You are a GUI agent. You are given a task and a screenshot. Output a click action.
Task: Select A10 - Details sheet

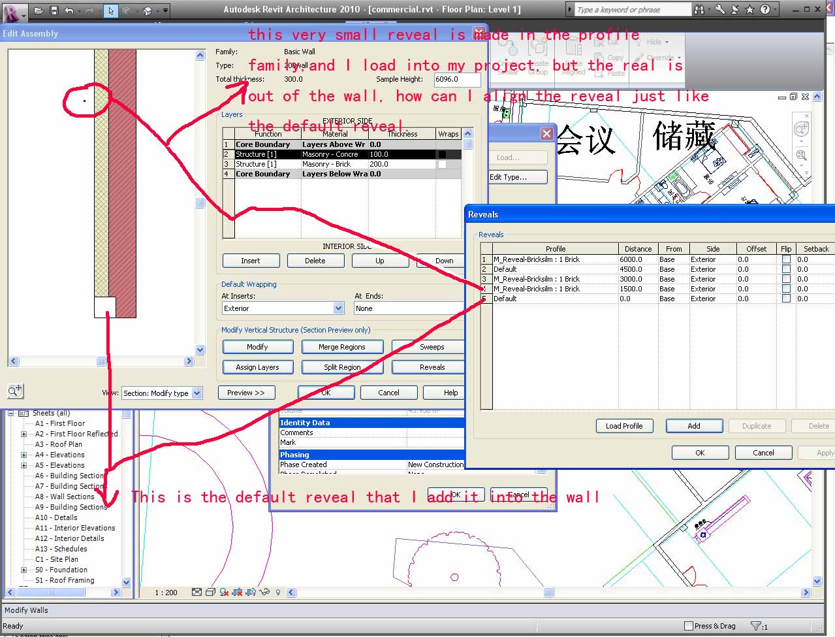(56, 517)
